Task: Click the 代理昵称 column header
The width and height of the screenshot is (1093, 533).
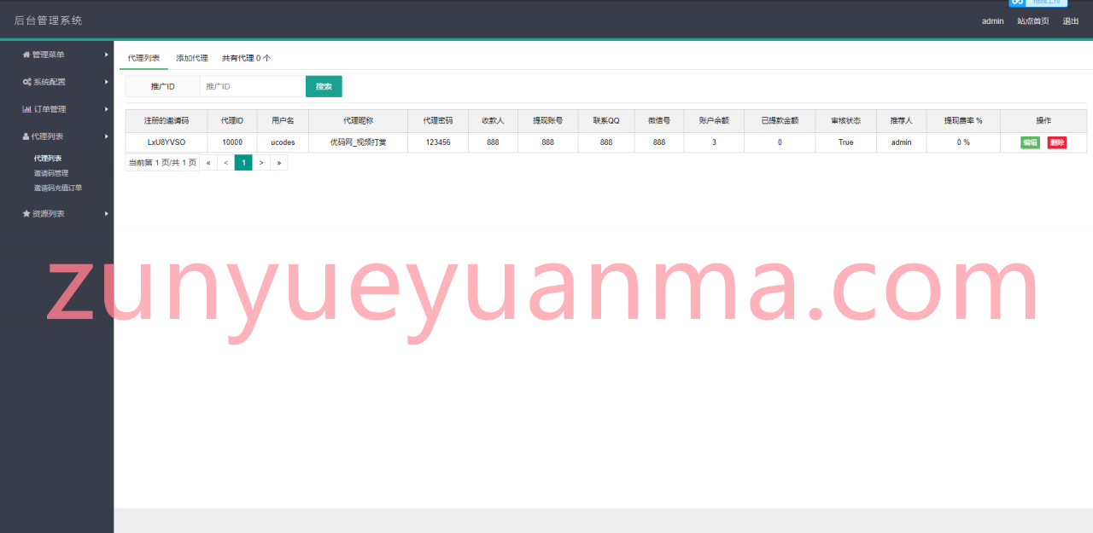Action: pyautogui.click(x=358, y=121)
